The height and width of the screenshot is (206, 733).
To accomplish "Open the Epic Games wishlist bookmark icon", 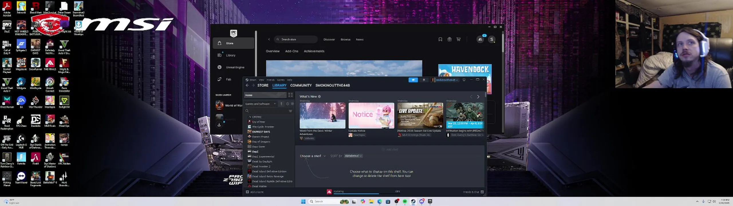I will pos(440,39).
